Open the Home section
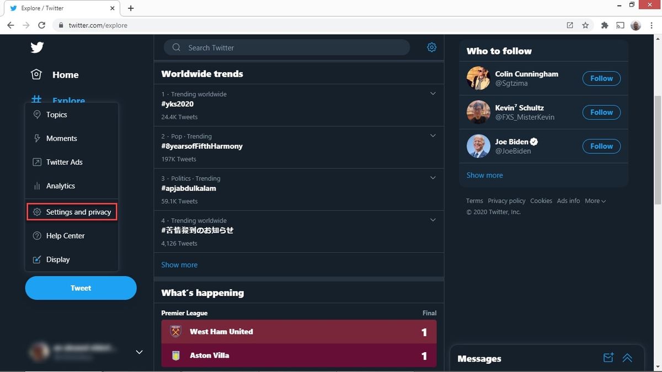 coord(65,74)
